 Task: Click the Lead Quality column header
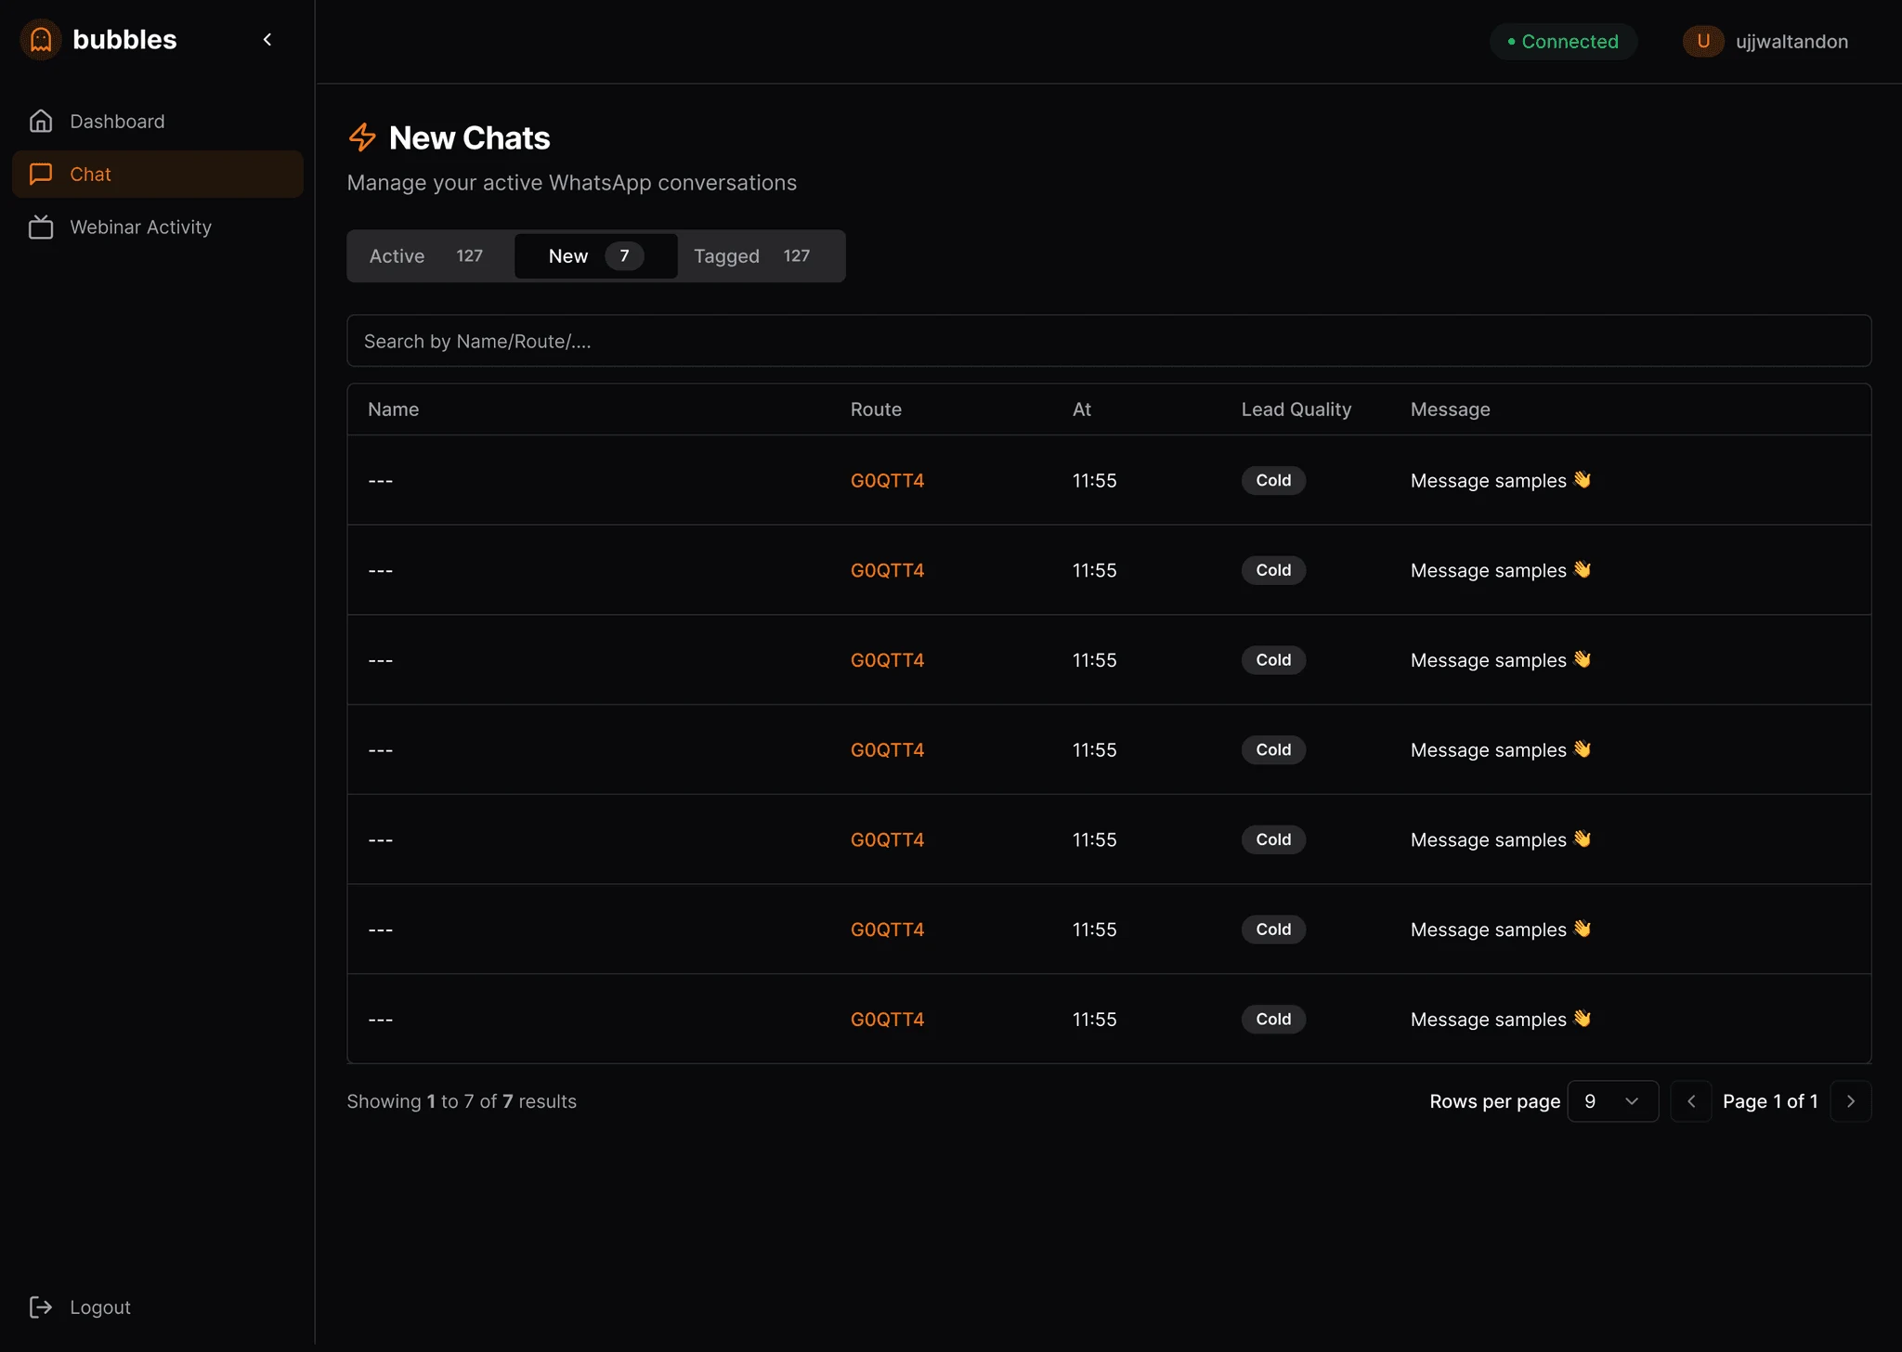1296,409
